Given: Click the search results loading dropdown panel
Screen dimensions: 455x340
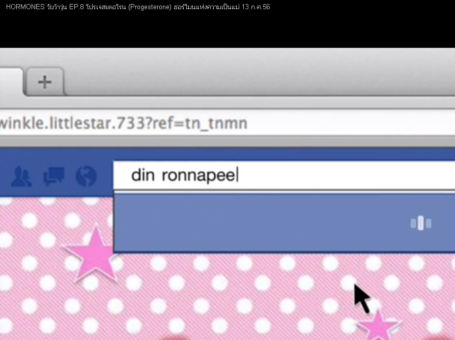Looking at the screenshot, I should [x=285, y=223].
